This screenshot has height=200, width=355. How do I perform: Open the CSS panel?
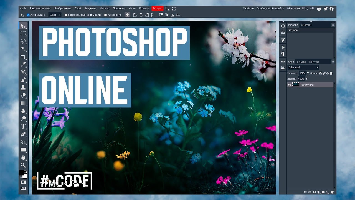click(x=283, y=61)
